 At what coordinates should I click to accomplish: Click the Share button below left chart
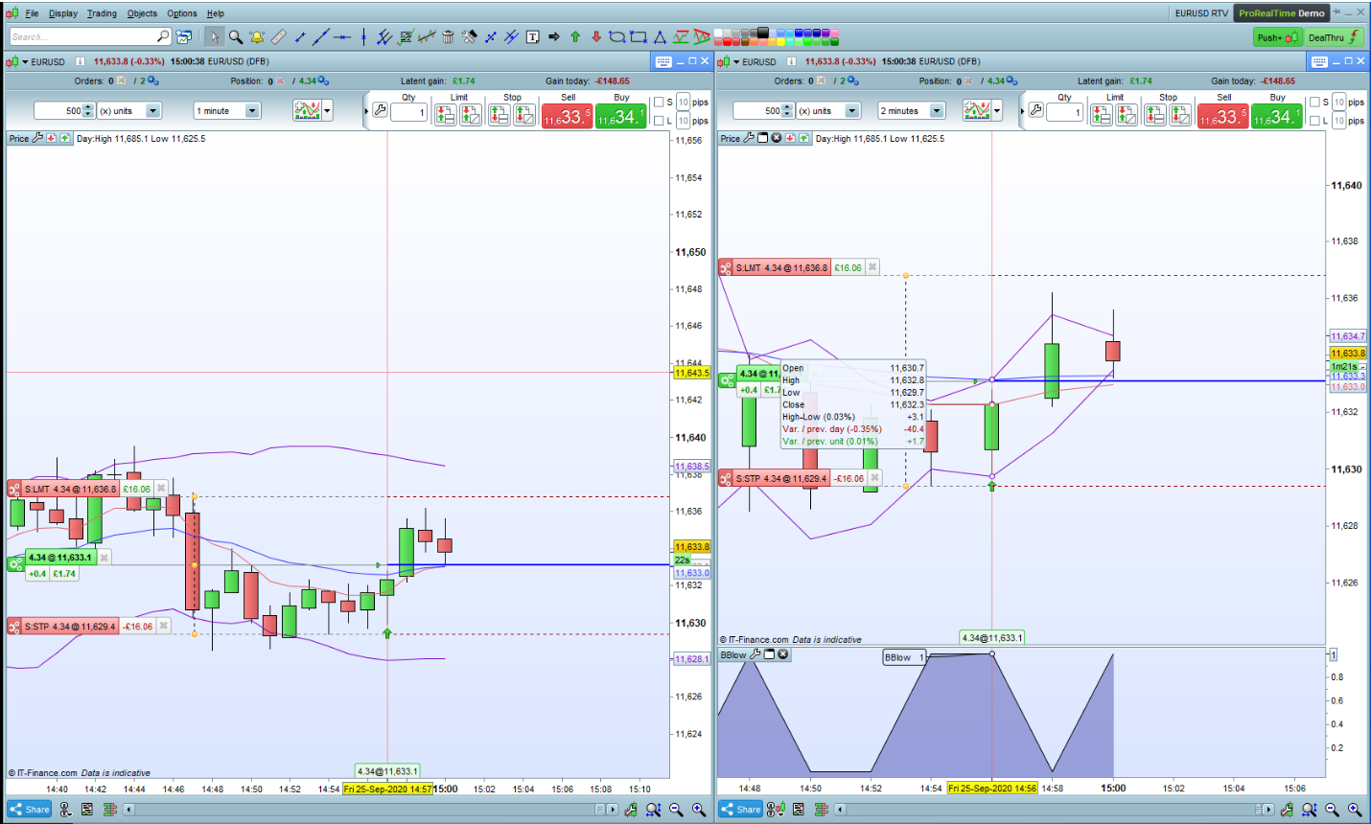click(30, 810)
